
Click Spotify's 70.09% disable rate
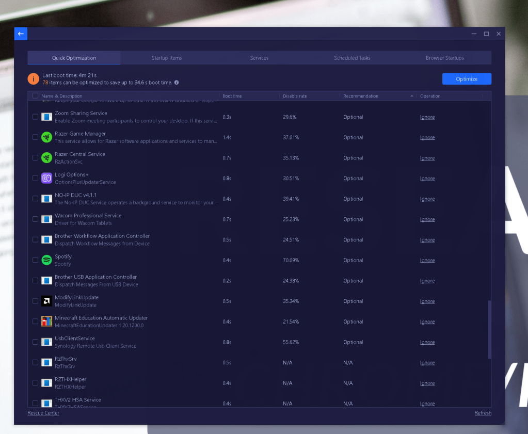coord(291,260)
